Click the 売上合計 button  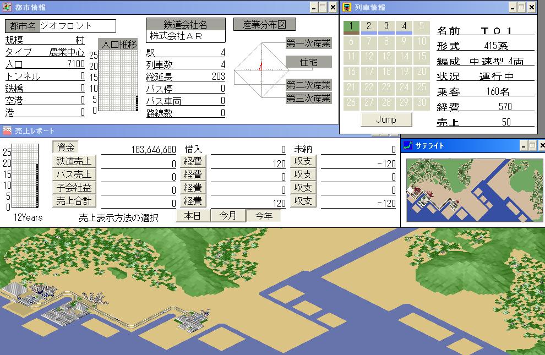click(x=74, y=201)
